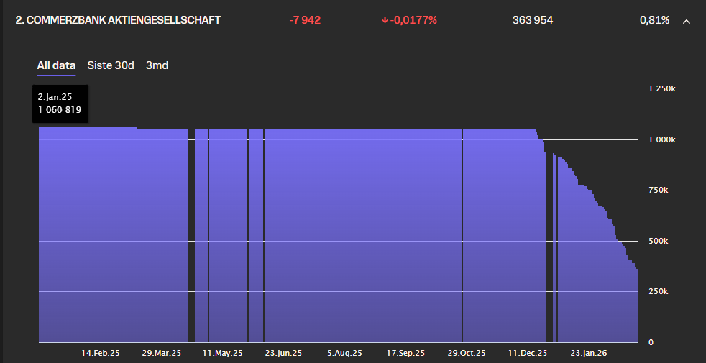Click the 500k y-axis label
706x363 pixels.
click(659, 241)
